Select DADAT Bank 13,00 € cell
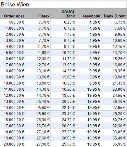 coord(63,65)
